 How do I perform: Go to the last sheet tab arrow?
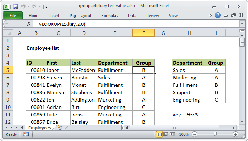22,128
